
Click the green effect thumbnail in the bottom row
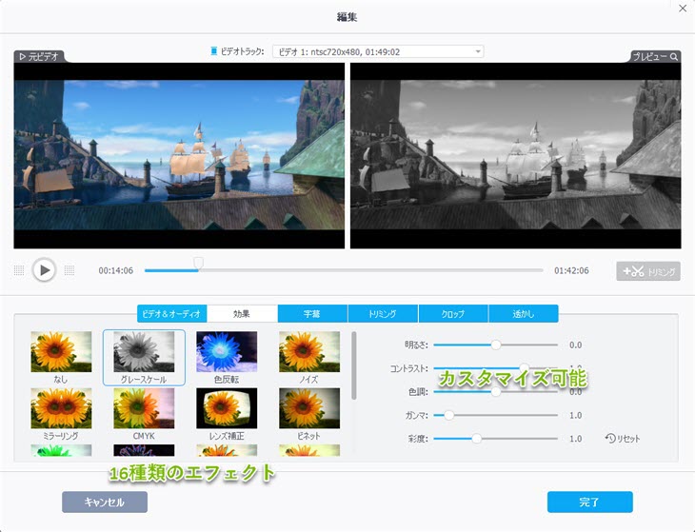61,450
